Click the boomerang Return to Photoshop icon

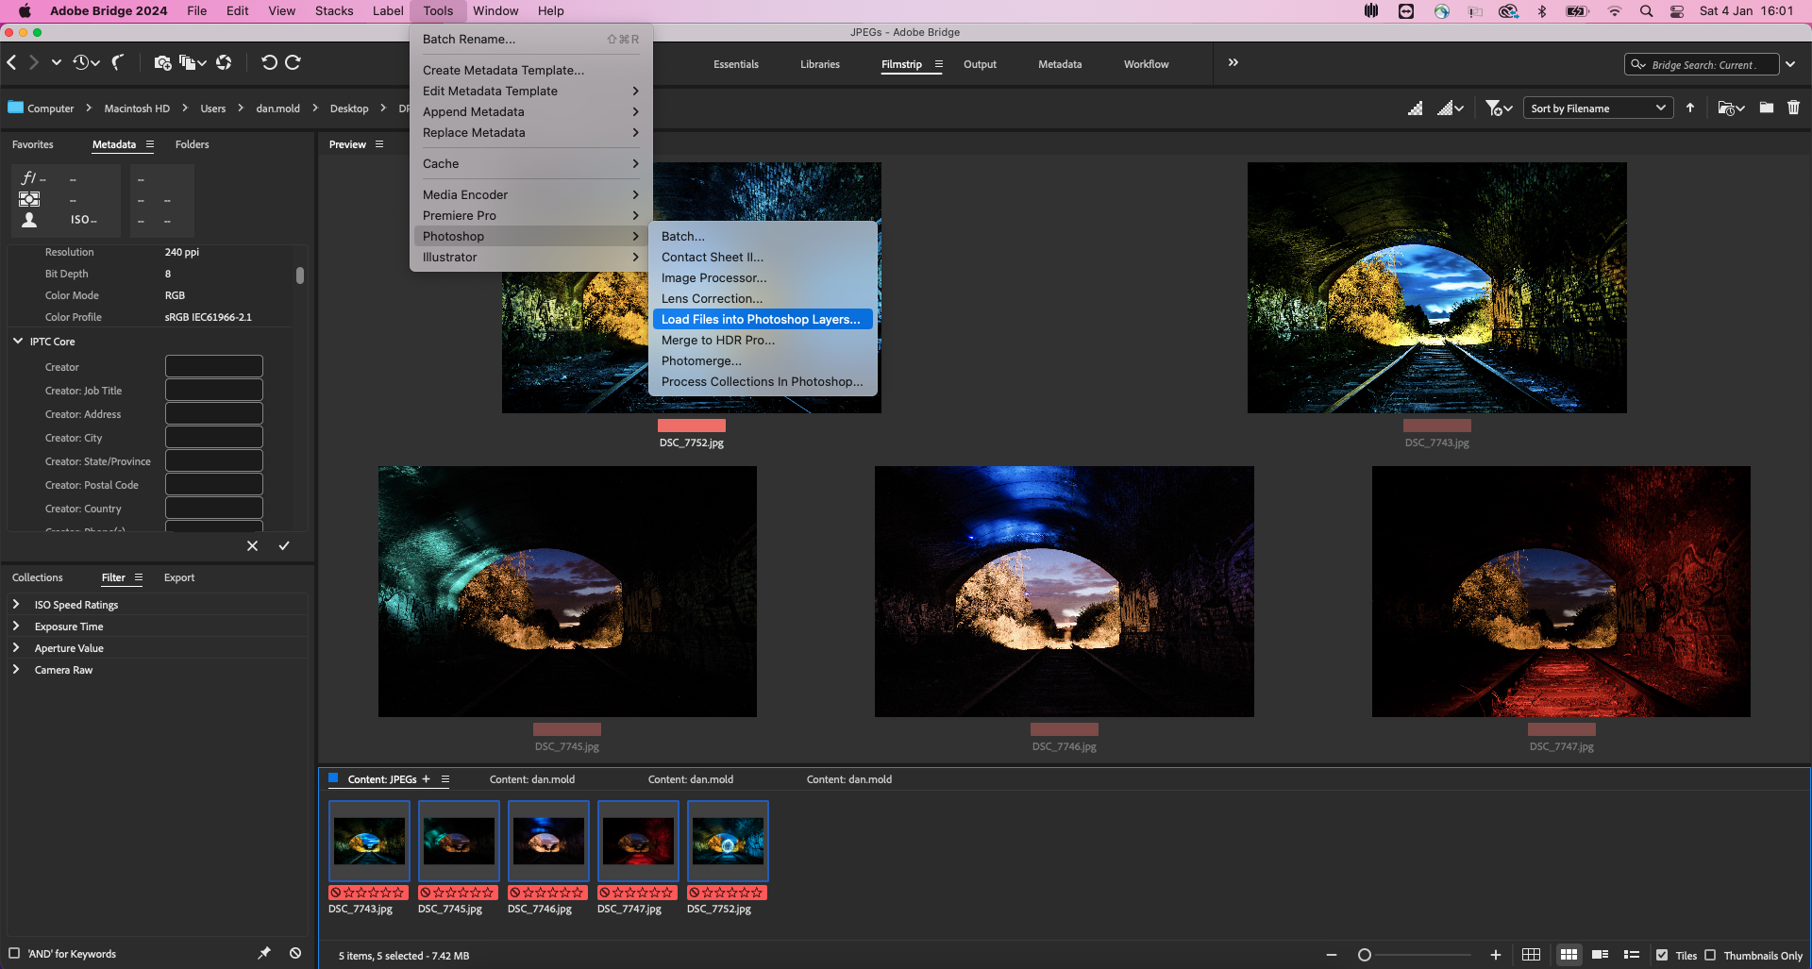pyautogui.click(x=118, y=62)
